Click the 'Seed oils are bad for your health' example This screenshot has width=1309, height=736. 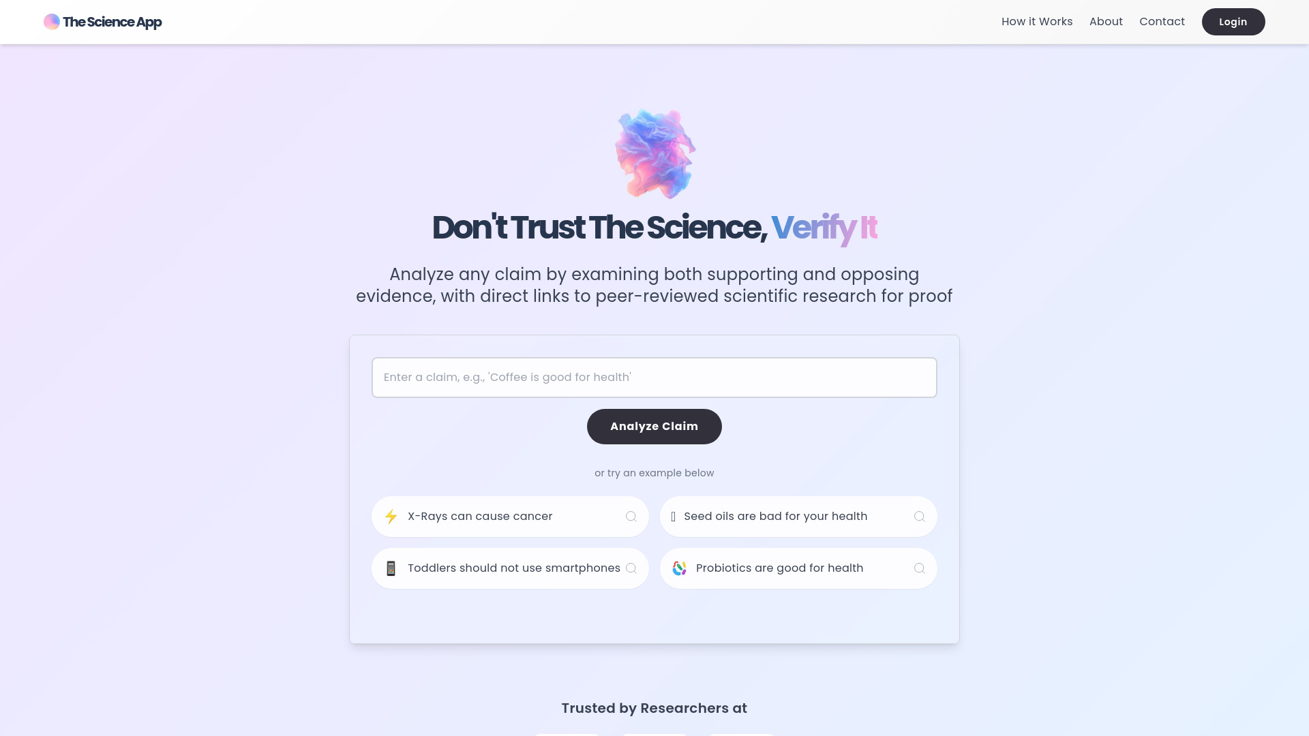[798, 516]
